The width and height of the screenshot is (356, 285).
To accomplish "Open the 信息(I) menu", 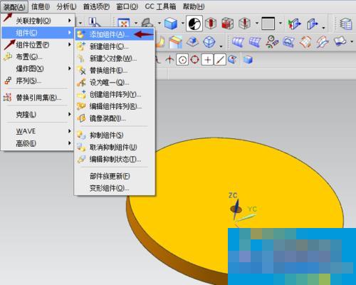I will (41, 6).
